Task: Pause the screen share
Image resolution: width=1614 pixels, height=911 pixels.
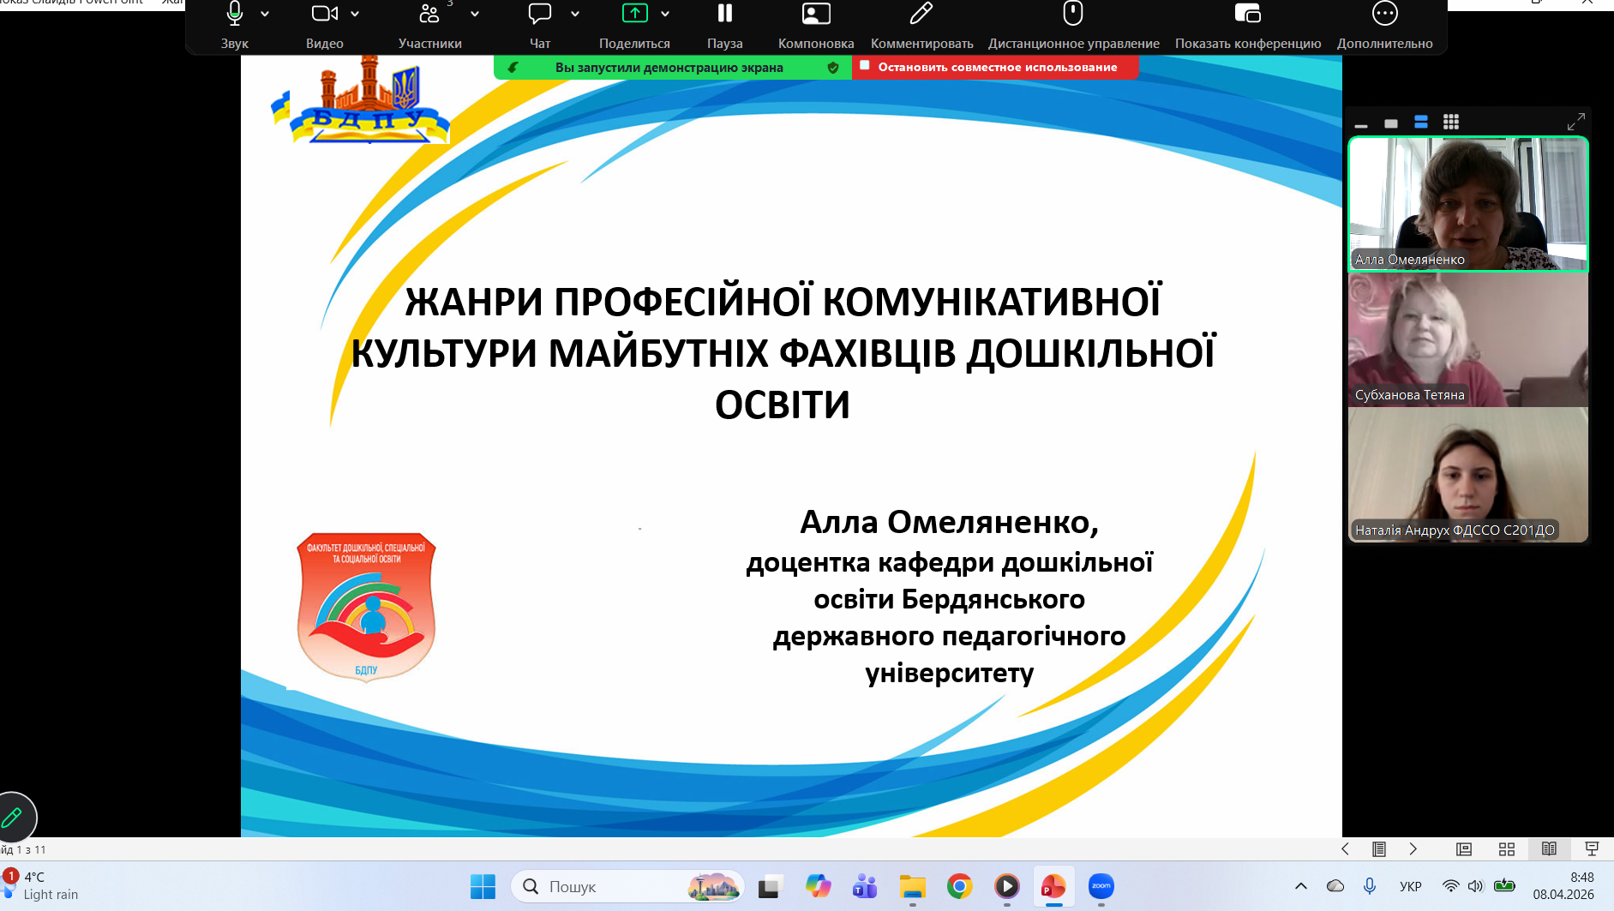Action: click(x=724, y=15)
